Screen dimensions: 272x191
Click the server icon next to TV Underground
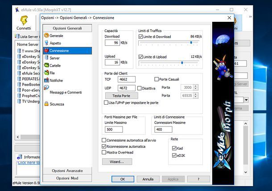point(19,102)
